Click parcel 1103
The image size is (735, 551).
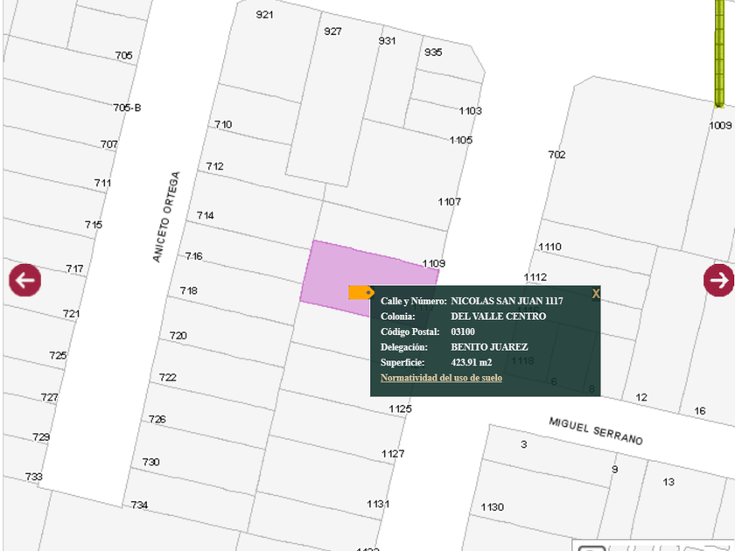tap(470, 111)
